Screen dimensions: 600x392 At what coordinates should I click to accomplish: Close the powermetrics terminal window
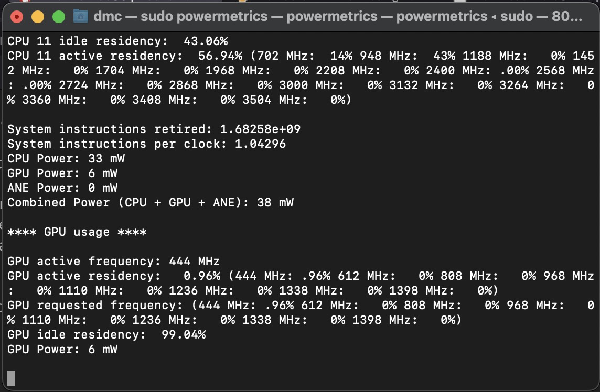(x=17, y=17)
